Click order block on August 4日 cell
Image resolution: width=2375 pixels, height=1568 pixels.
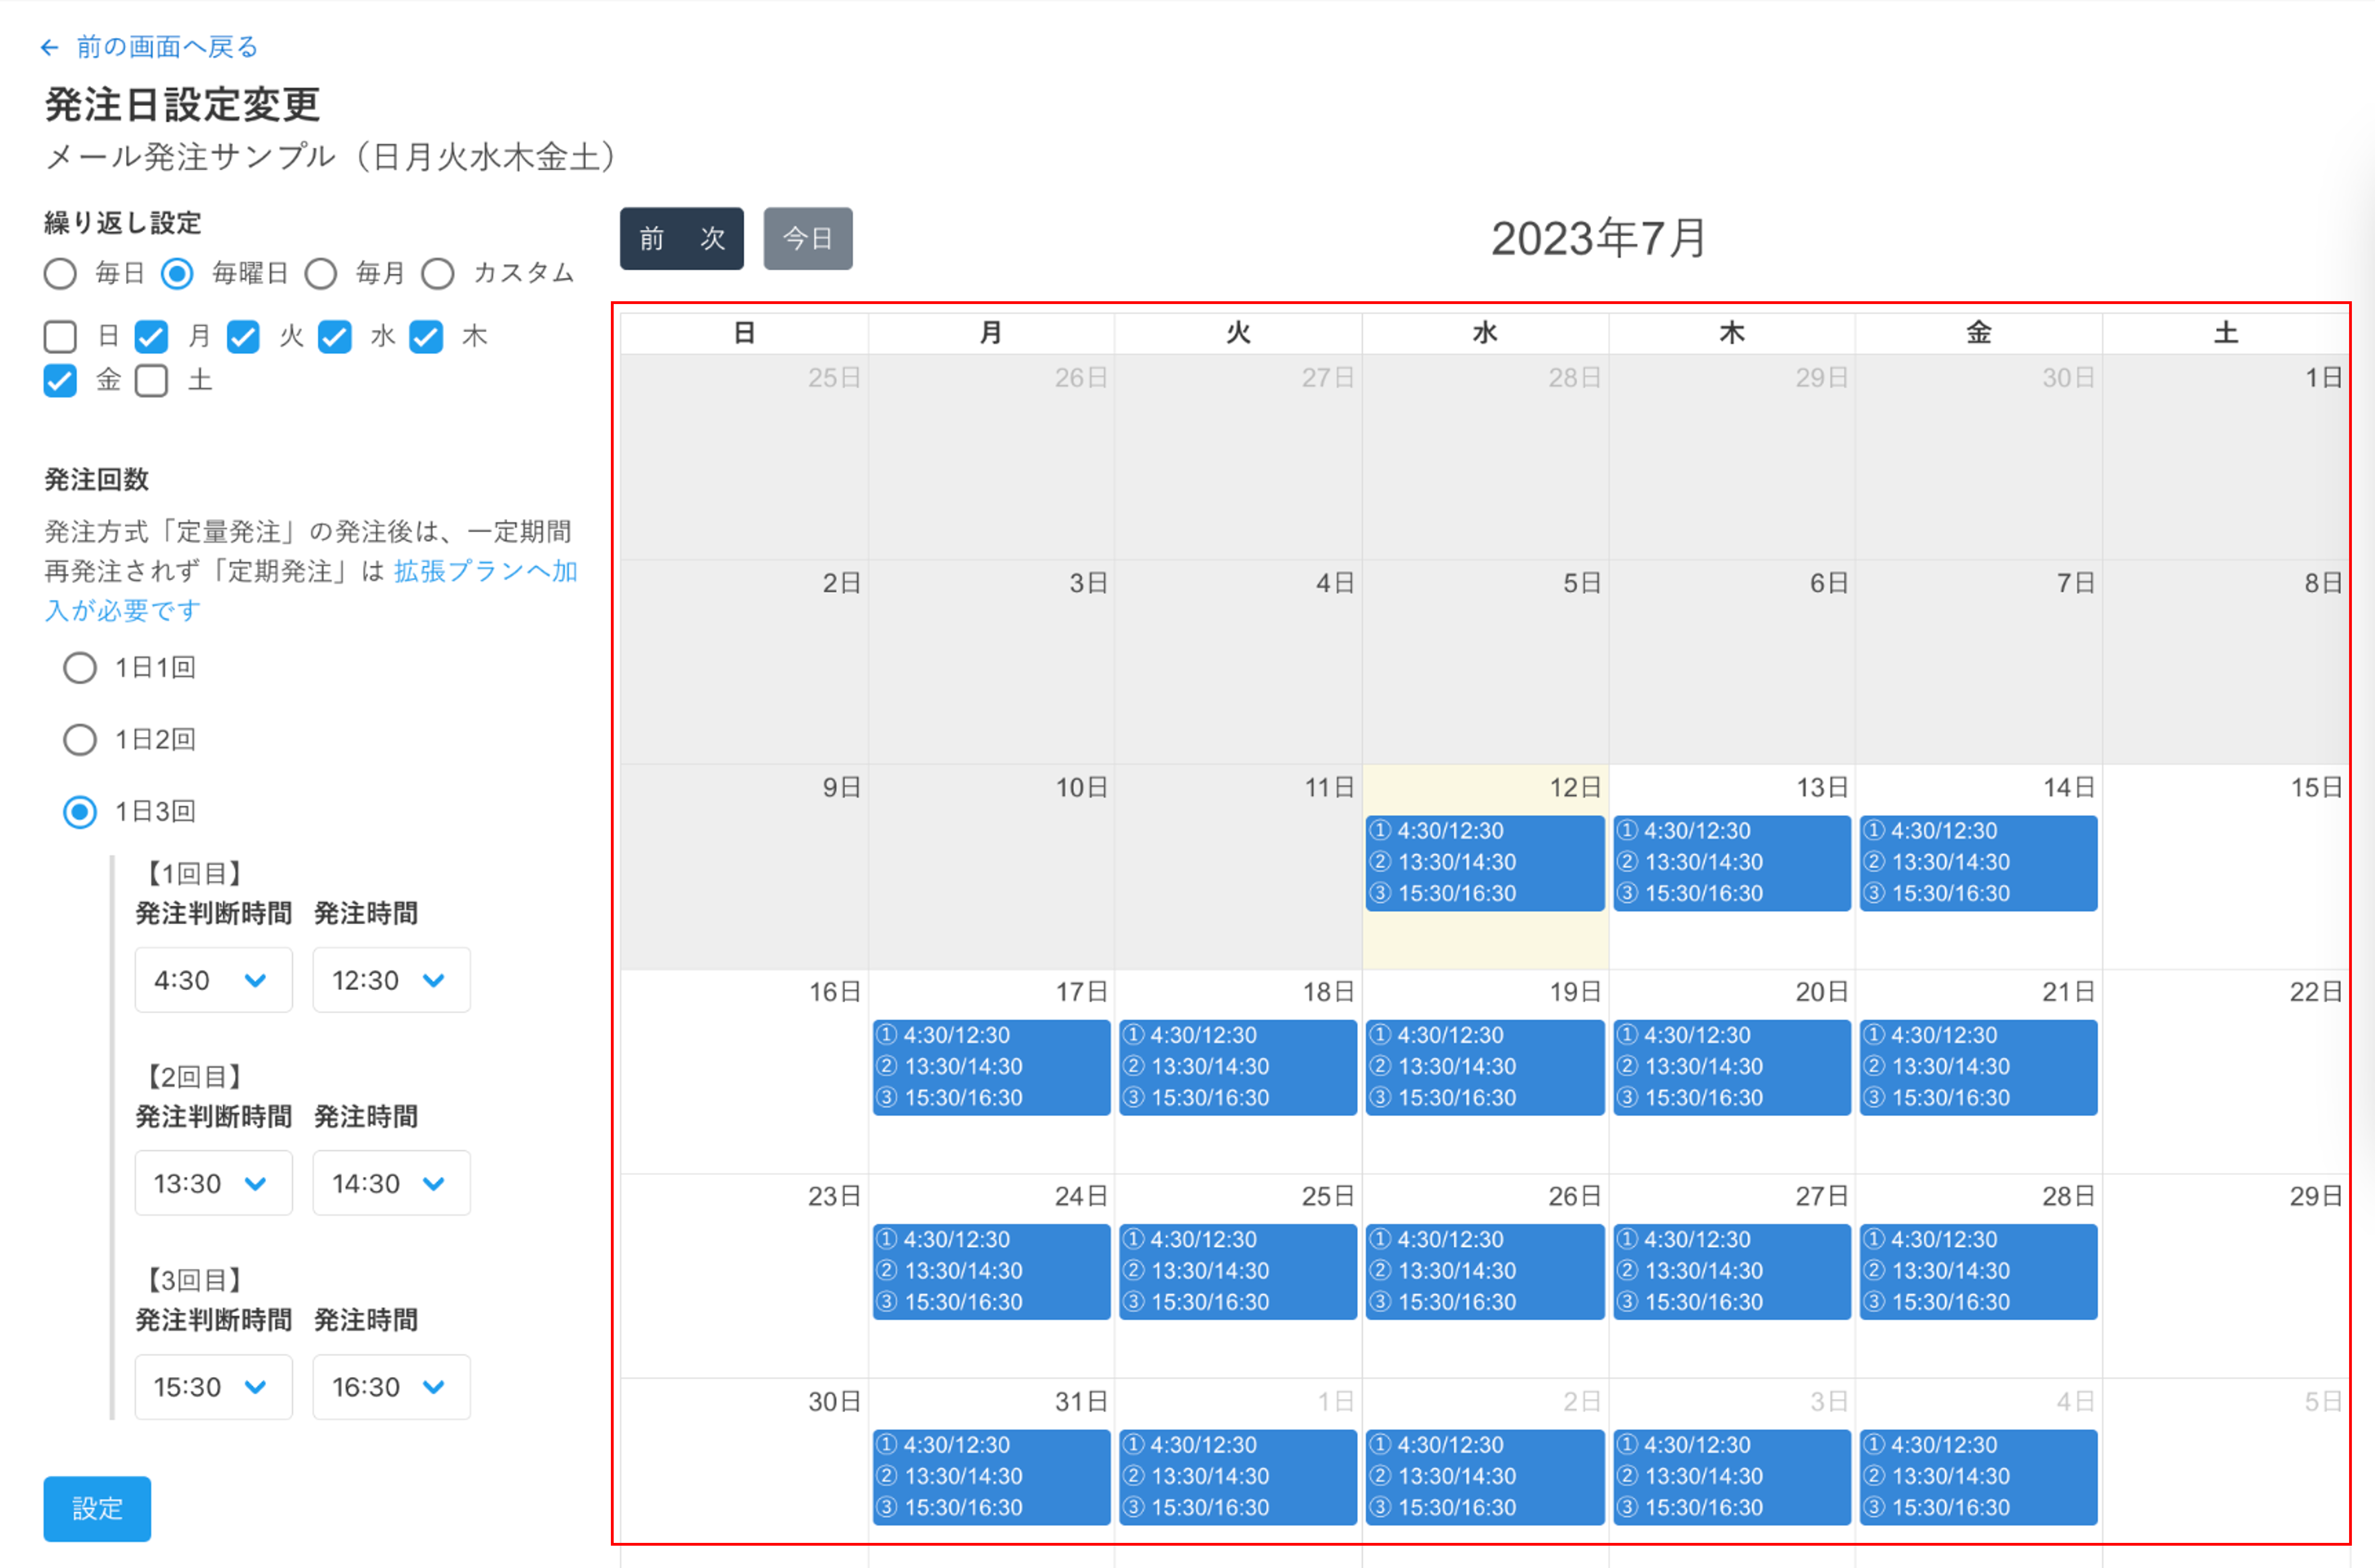pos(1979,1477)
